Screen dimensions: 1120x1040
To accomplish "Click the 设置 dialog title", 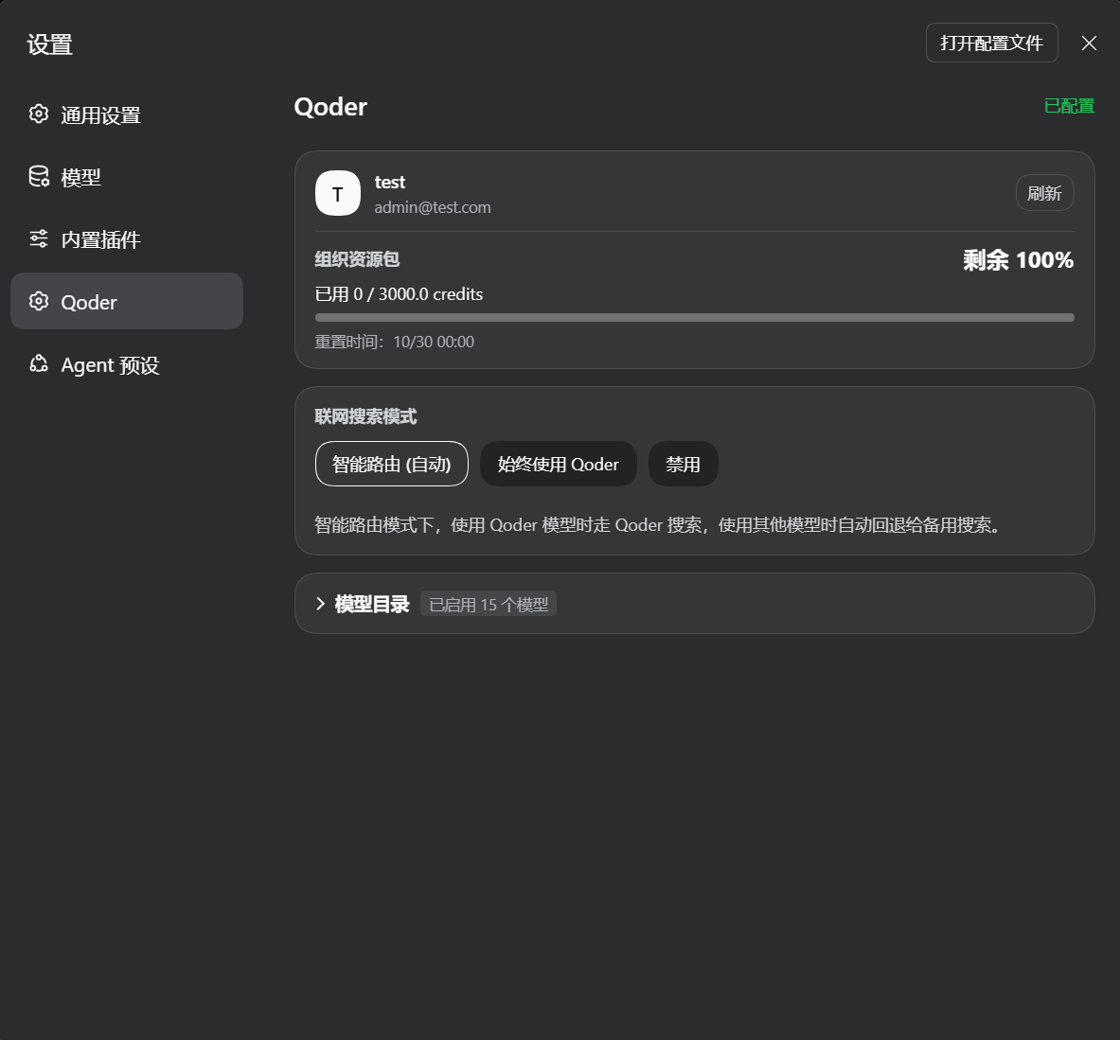I will [50, 44].
